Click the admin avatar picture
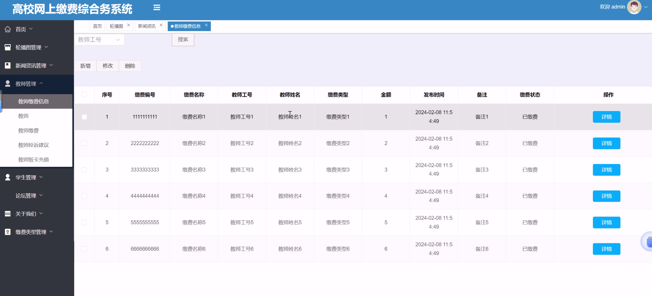Screen dimensions: 652x296 click(x=634, y=7)
